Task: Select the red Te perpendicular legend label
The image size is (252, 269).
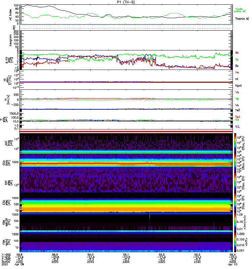Action: tap(238, 117)
